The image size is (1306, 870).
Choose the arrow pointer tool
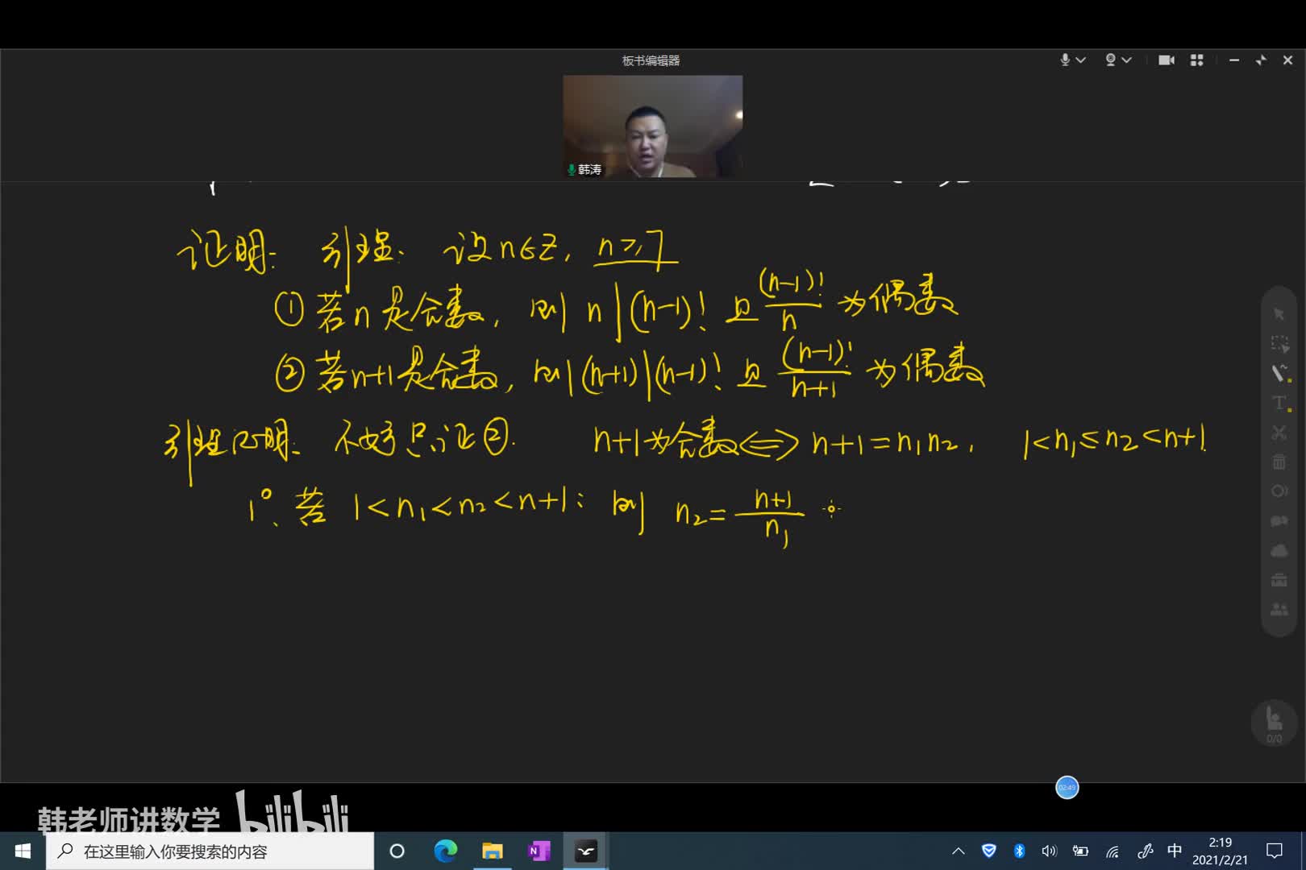(x=1279, y=313)
